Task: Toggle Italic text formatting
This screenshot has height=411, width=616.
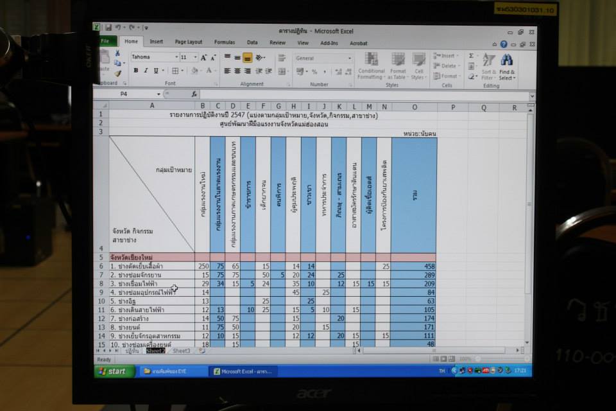Action: 146,71
